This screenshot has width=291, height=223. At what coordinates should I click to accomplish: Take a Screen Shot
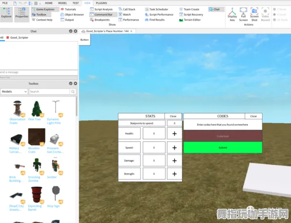click(x=254, y=14)
